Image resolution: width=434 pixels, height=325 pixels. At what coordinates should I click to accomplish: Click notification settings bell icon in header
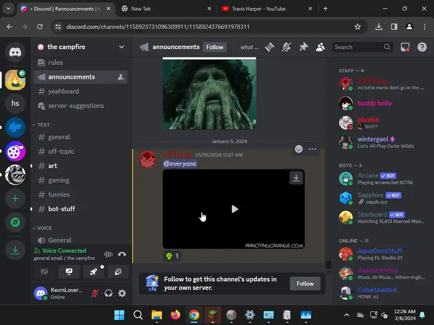287,47
